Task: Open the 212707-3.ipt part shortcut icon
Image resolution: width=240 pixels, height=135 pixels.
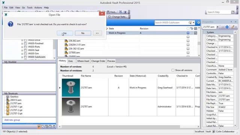Action: (7, 114)
